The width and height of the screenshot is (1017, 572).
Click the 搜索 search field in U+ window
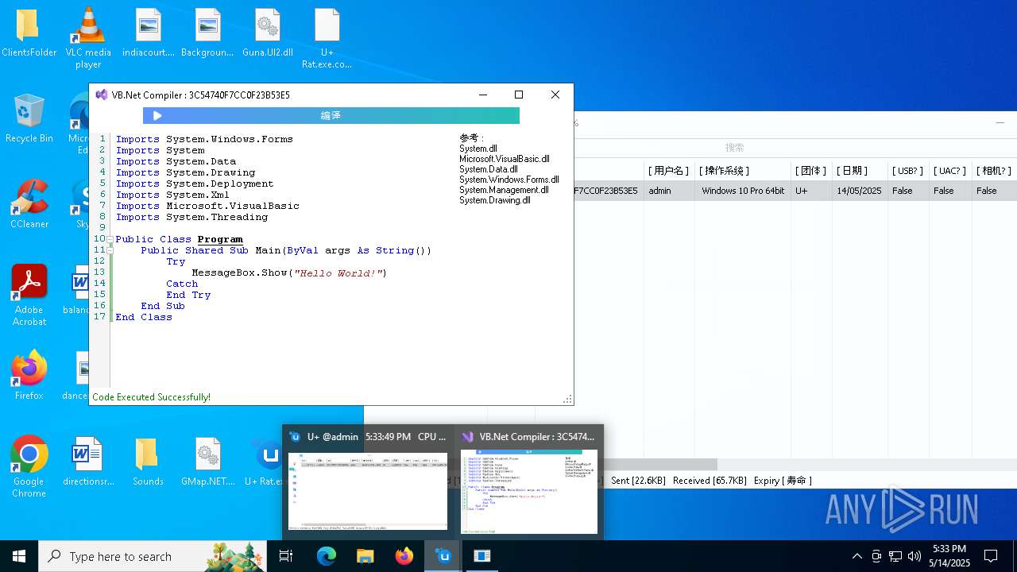[734, 148]
